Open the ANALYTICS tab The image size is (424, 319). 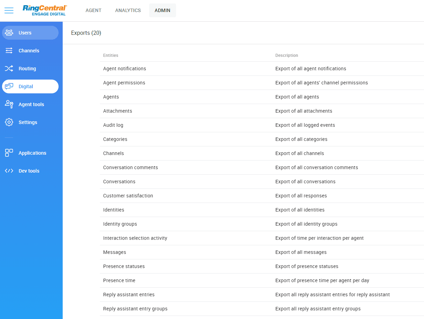[128, 10]
